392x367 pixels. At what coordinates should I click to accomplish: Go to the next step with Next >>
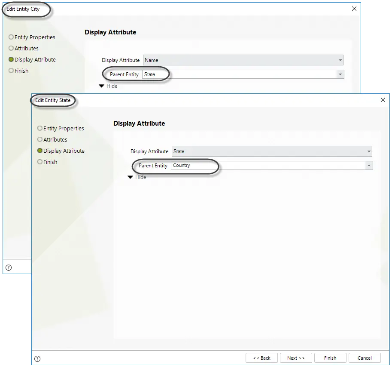[296, 358]
